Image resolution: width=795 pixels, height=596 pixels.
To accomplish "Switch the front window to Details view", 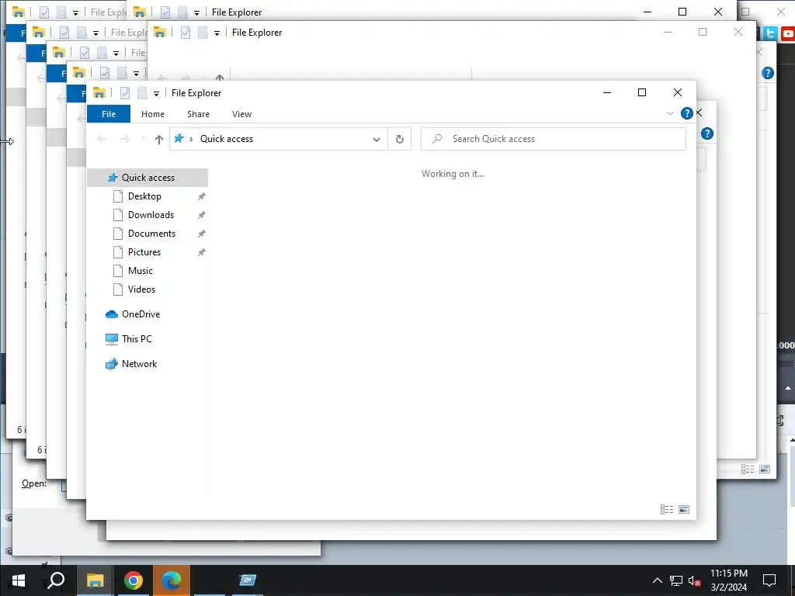I will click(667, 509).
